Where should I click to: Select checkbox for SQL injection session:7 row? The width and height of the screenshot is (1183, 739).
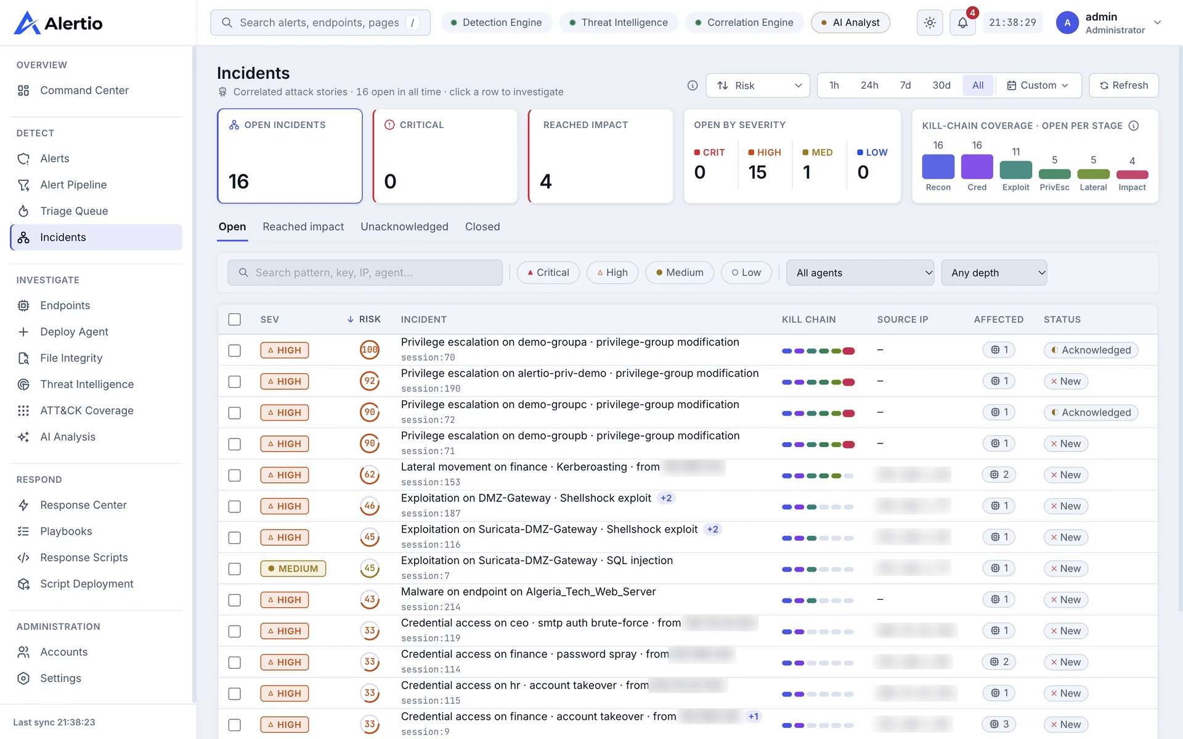235,569
